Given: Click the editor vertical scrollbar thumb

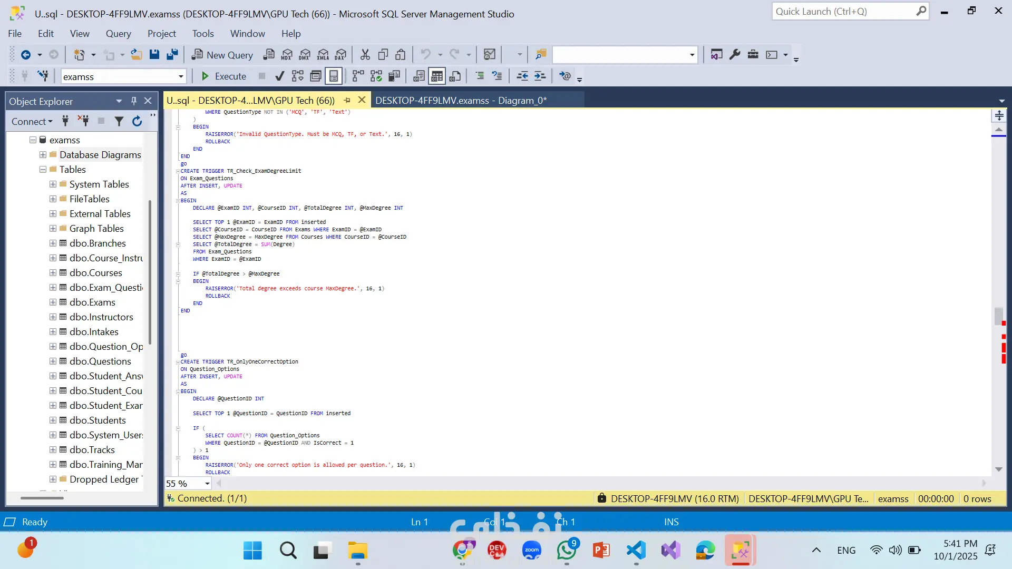Looking at the screenshot, I should coord(998,316).
